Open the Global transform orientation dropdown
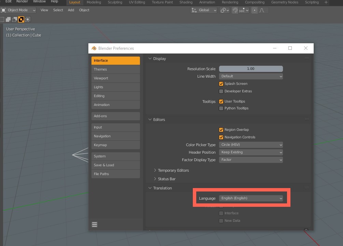The height and width of the screenshot is (246, 343). tap(204, 10)
